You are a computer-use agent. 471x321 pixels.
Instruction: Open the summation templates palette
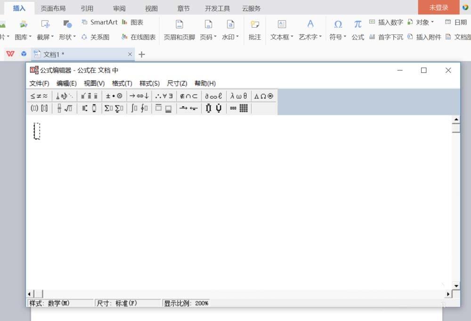tap(113, 108)
